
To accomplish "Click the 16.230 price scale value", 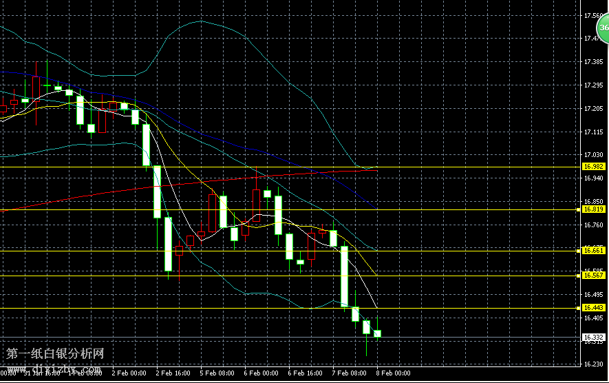I will 593,364.
